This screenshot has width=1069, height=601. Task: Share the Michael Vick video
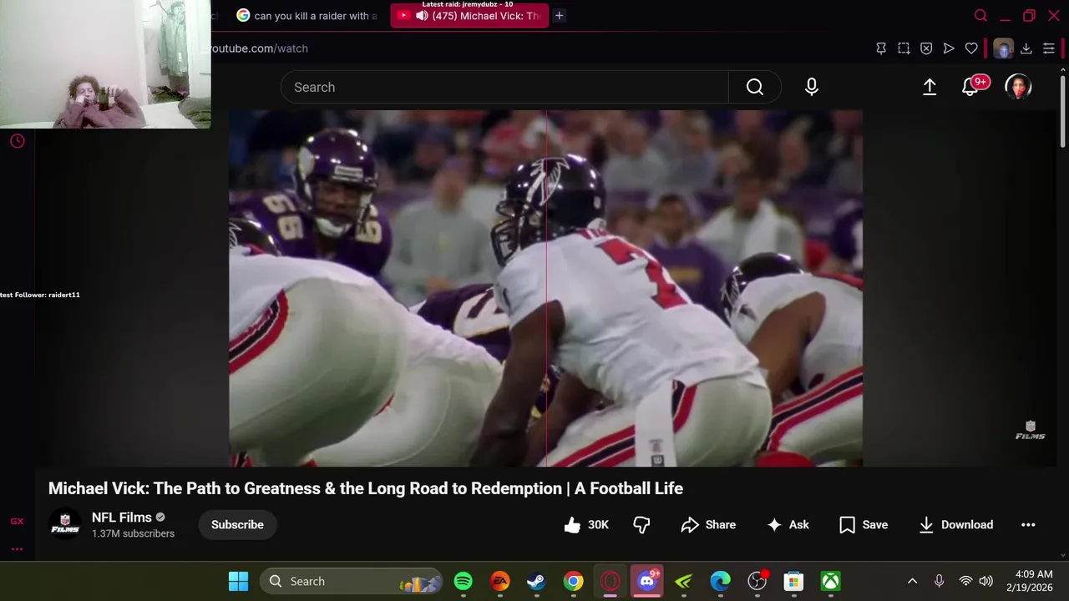[x=708, y=524]
